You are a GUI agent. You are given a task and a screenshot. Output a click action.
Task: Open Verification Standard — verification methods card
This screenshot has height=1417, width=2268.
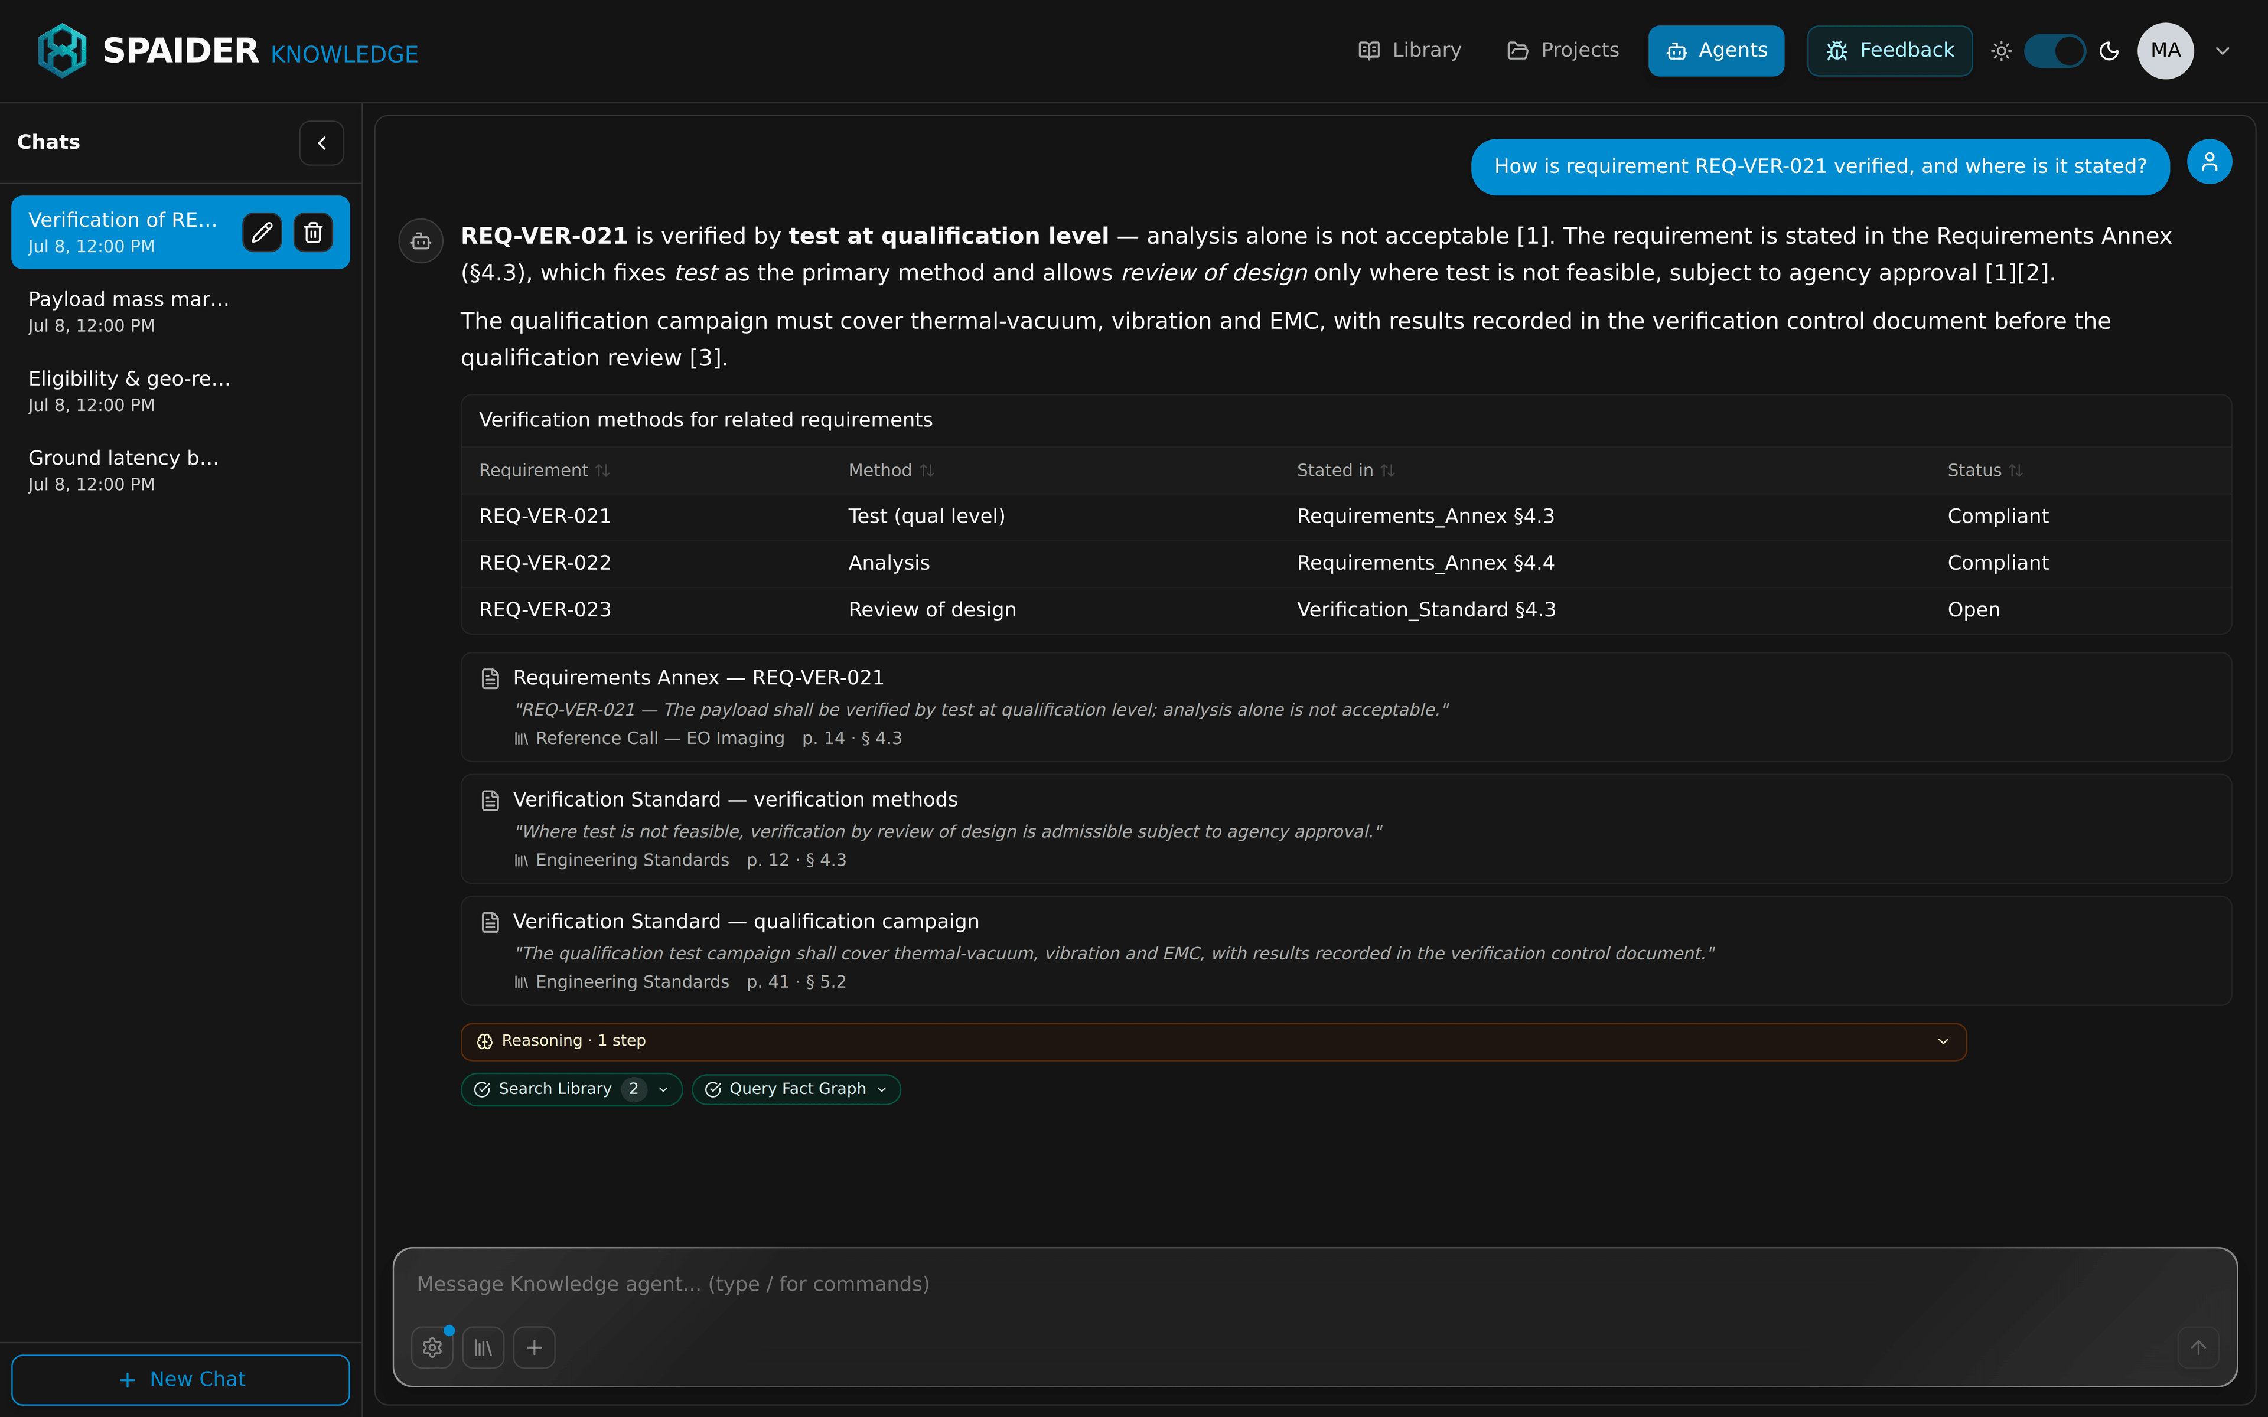click(x=1346, y=830)
